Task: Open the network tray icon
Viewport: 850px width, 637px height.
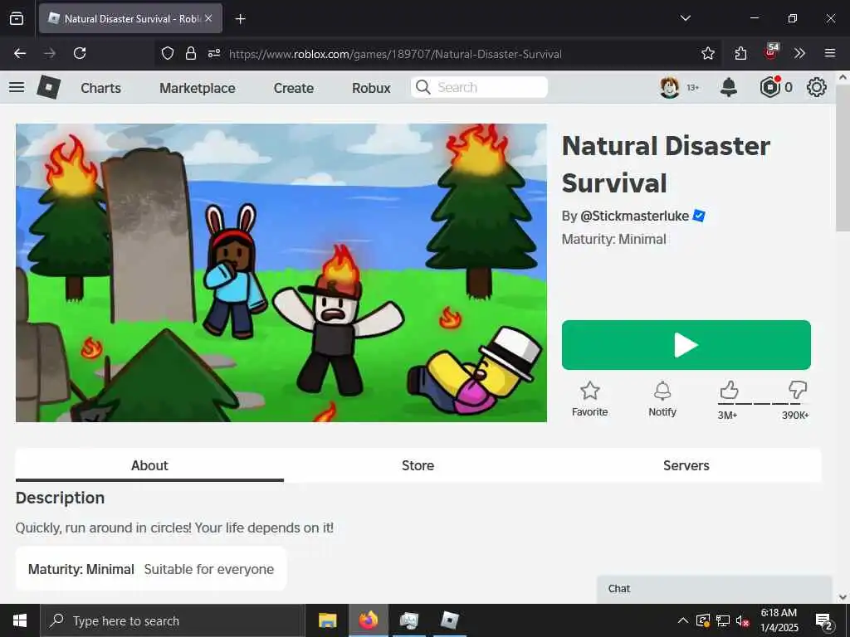Action: pyautogui.click(x=723, y=620)
